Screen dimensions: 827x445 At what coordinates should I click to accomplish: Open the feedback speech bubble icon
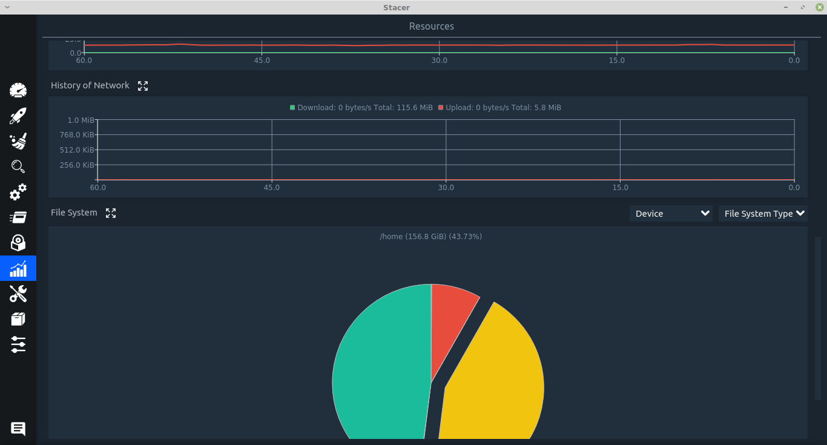tap(18, 429)
